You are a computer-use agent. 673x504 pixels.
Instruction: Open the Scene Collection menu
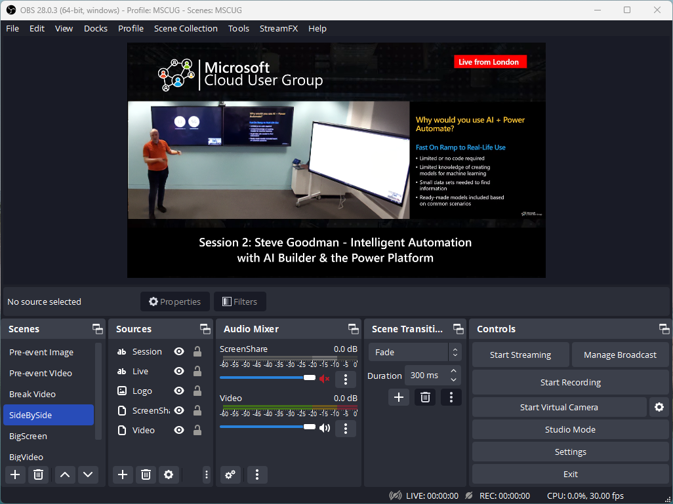186,28
